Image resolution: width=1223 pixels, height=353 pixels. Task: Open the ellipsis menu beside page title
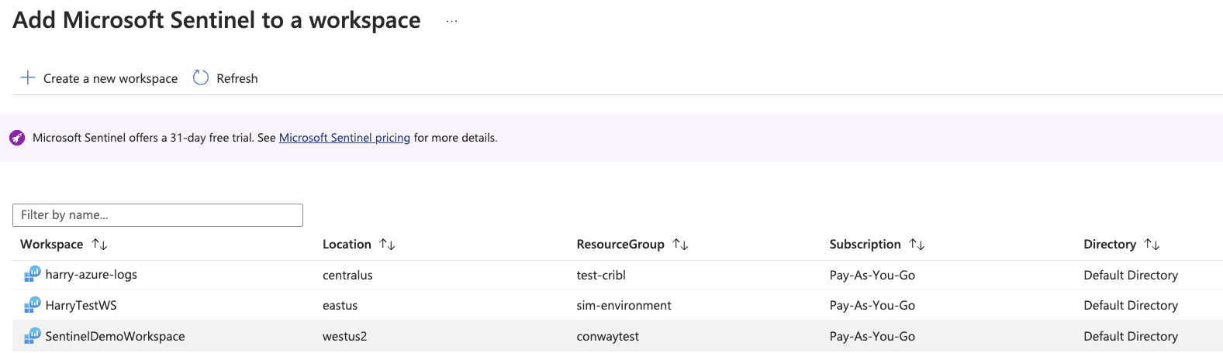(451, 21)
